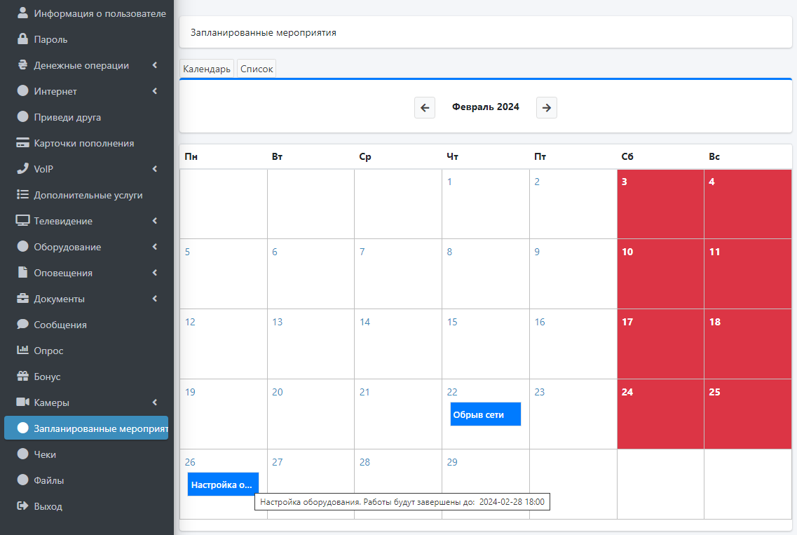Viewport: 797px width, 535px height.
Task: Open the Обрыв сети event on February 22
Action: tap(485, 414)
